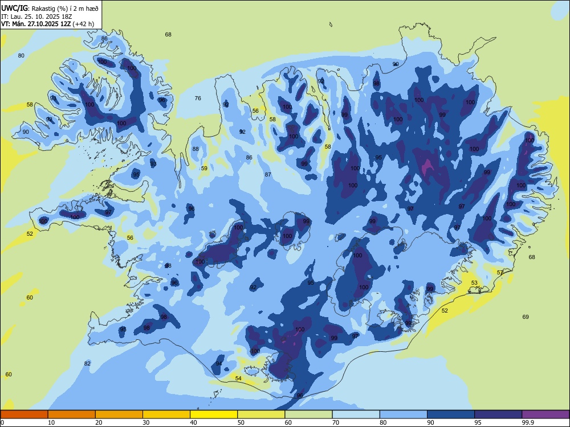Screen dimensions: 570x427
Task: Click the legend tick label '40'
Action: pyautogui.click(x=193, y=422)
